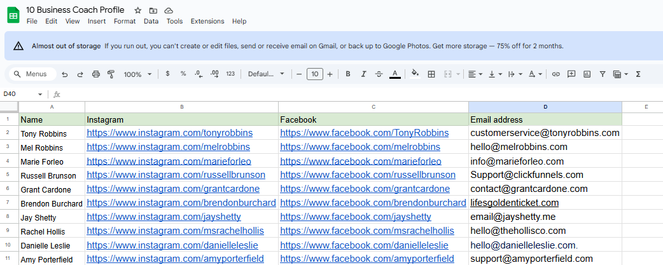Format as percent
The width and height of the screenshot is (663, 265).
[183, 74]
